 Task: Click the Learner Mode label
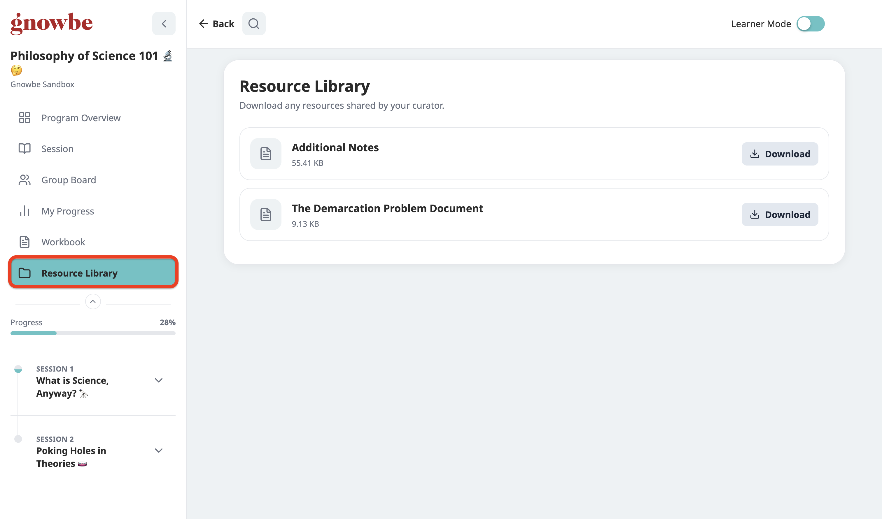(761, 24)
